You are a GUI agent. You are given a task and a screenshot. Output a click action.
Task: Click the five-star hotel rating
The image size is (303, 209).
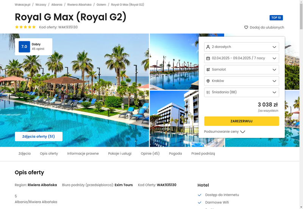click(x=25, y=27)
